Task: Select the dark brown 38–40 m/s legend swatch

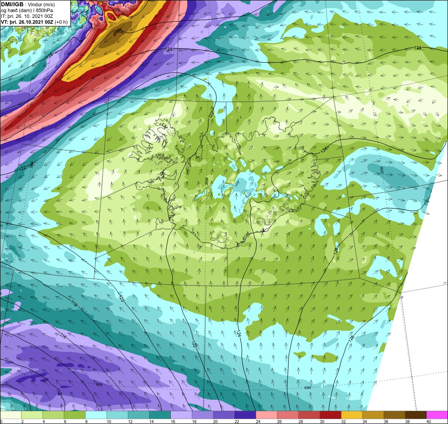Action: (415, 415)
